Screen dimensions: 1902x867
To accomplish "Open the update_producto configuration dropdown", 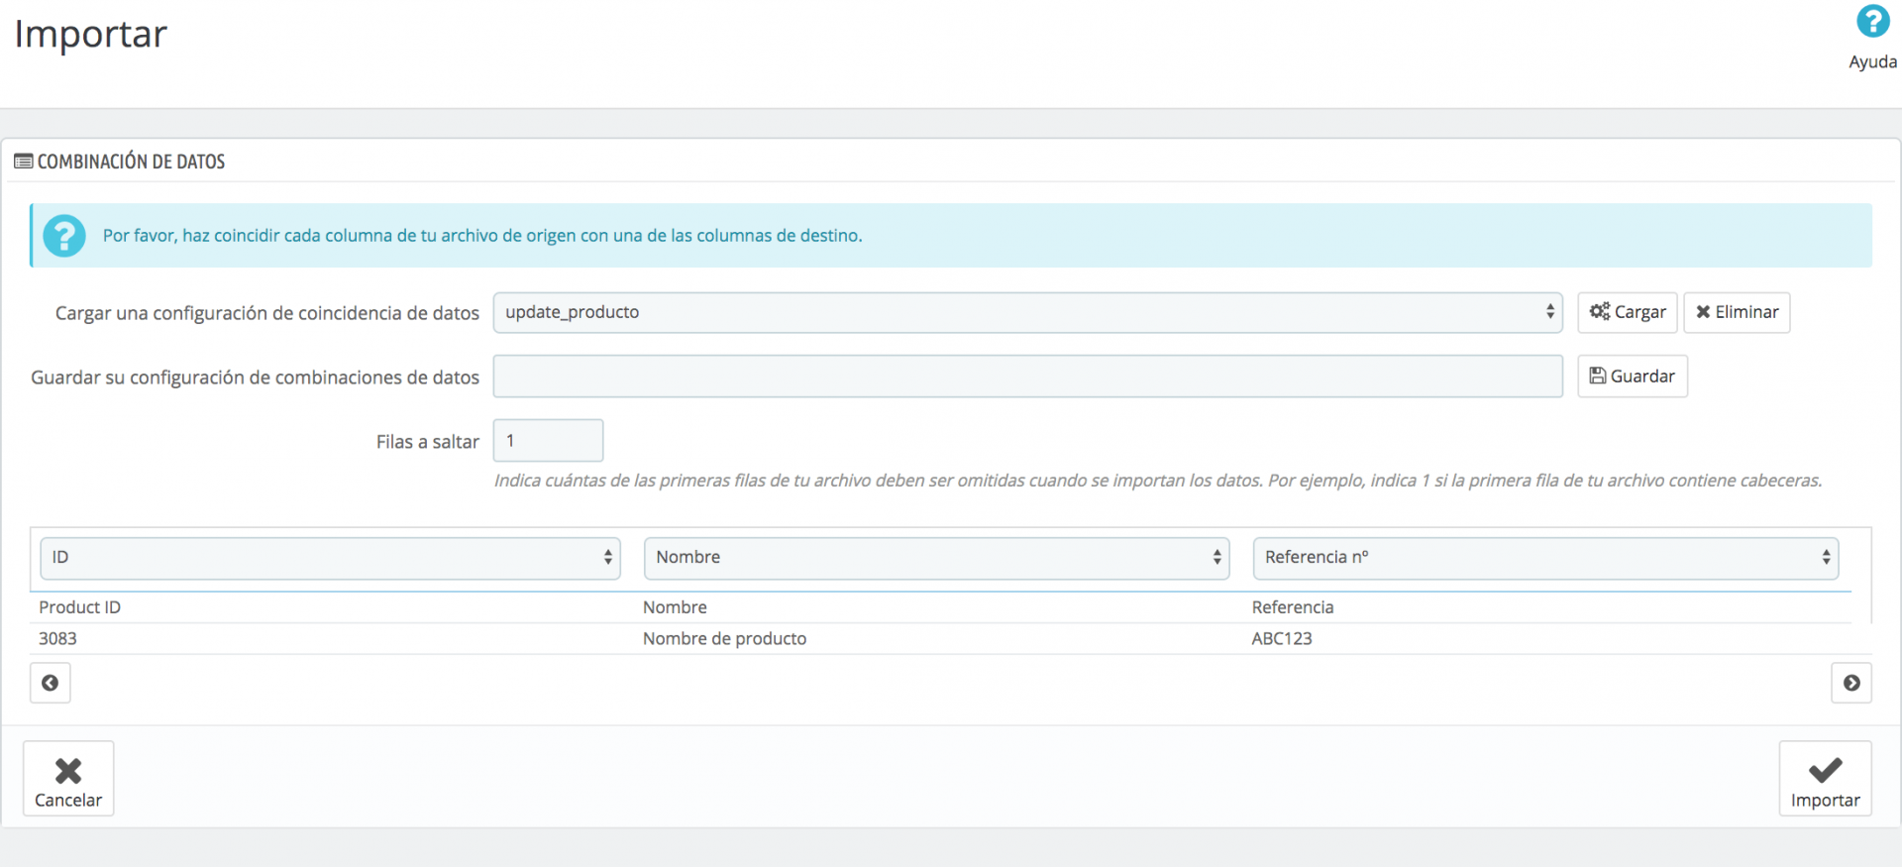I will (x=1027, y=312).
